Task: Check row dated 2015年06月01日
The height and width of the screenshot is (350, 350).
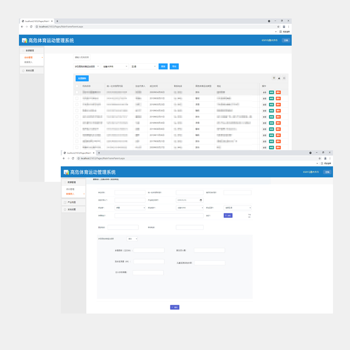Action: click(x=77, y=98)
